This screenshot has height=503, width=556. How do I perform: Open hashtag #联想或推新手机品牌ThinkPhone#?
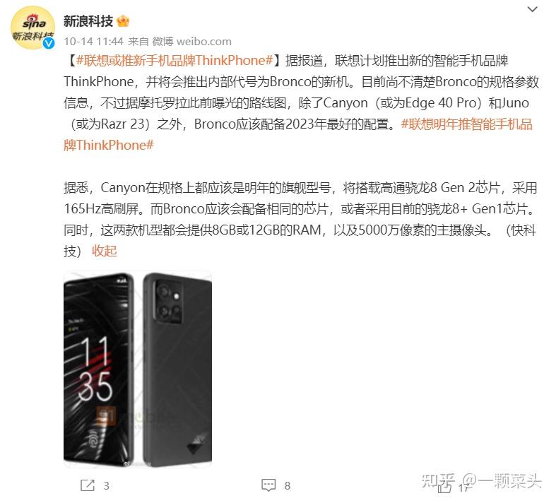pos(174,60)
